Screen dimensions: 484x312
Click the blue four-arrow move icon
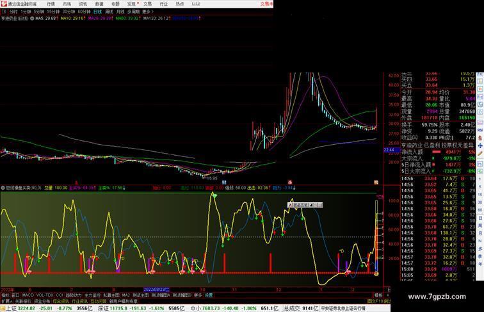pyautogui.click(x=480, y=145)
